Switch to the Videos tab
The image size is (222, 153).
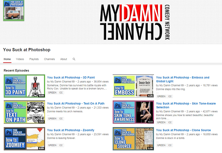pyautogui.click(x=20, y=59)
